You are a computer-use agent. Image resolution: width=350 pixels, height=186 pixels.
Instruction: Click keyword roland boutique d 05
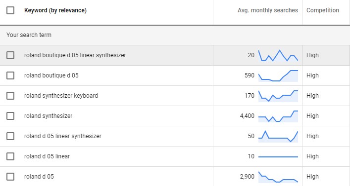51,75
